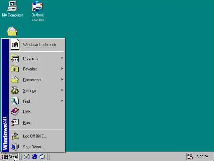Screen dimensions: 214x161
Task: Click the Documents open-folder icon in Start menu
Action: coord(15,80)
